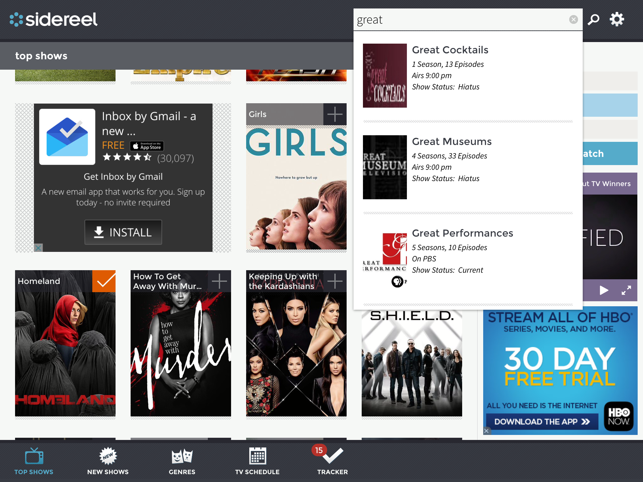Click the search field containing 'great'
643x482 pixels.
(x=468, y=19)
